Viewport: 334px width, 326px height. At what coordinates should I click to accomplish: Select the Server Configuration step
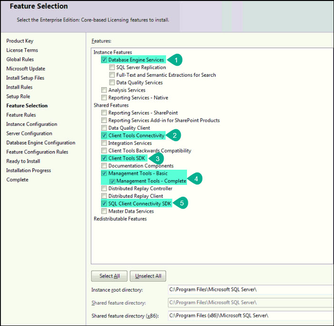pyautogui.click(x=29, y=133)
